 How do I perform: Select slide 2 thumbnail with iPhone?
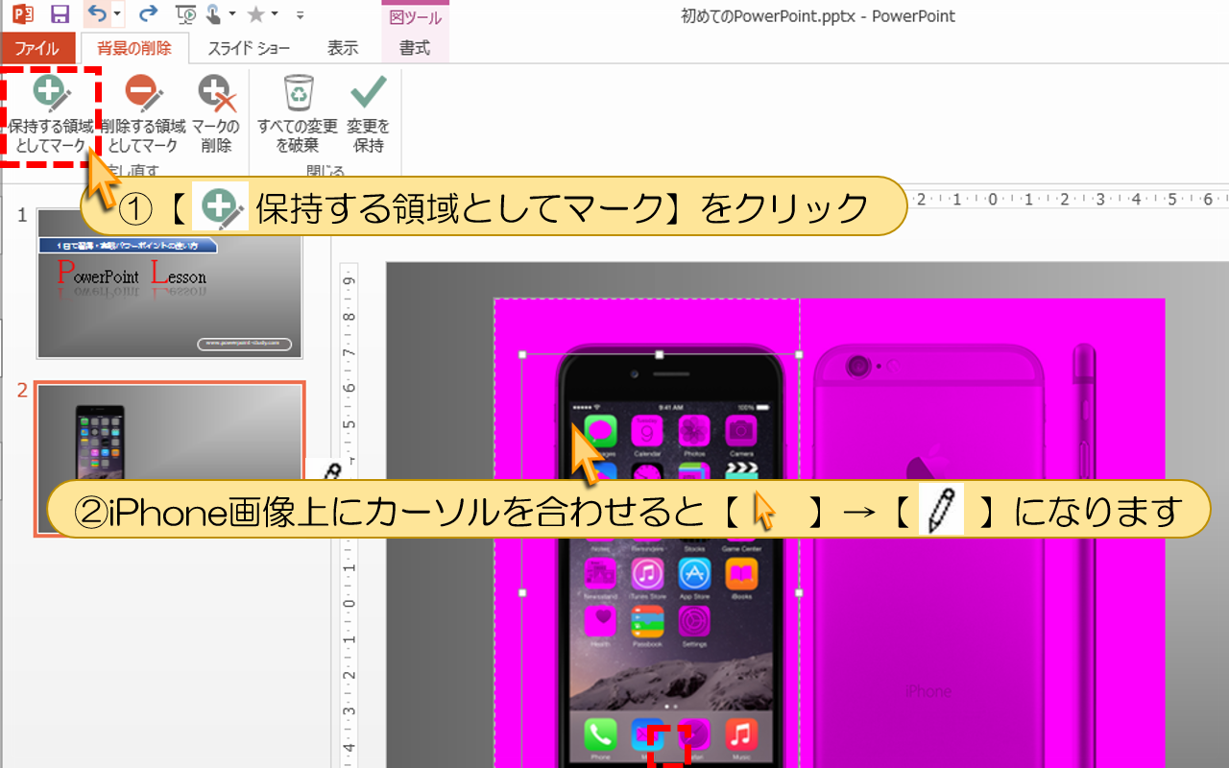click(169, 459)
